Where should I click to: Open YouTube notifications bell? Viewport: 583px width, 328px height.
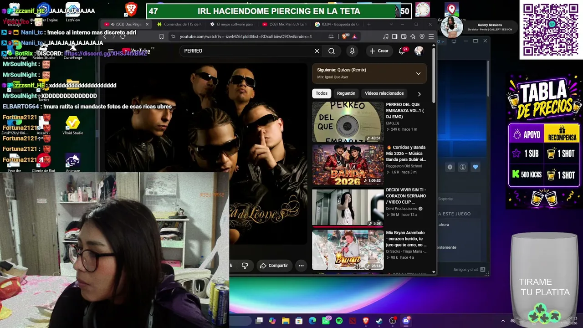coord(402,51)
